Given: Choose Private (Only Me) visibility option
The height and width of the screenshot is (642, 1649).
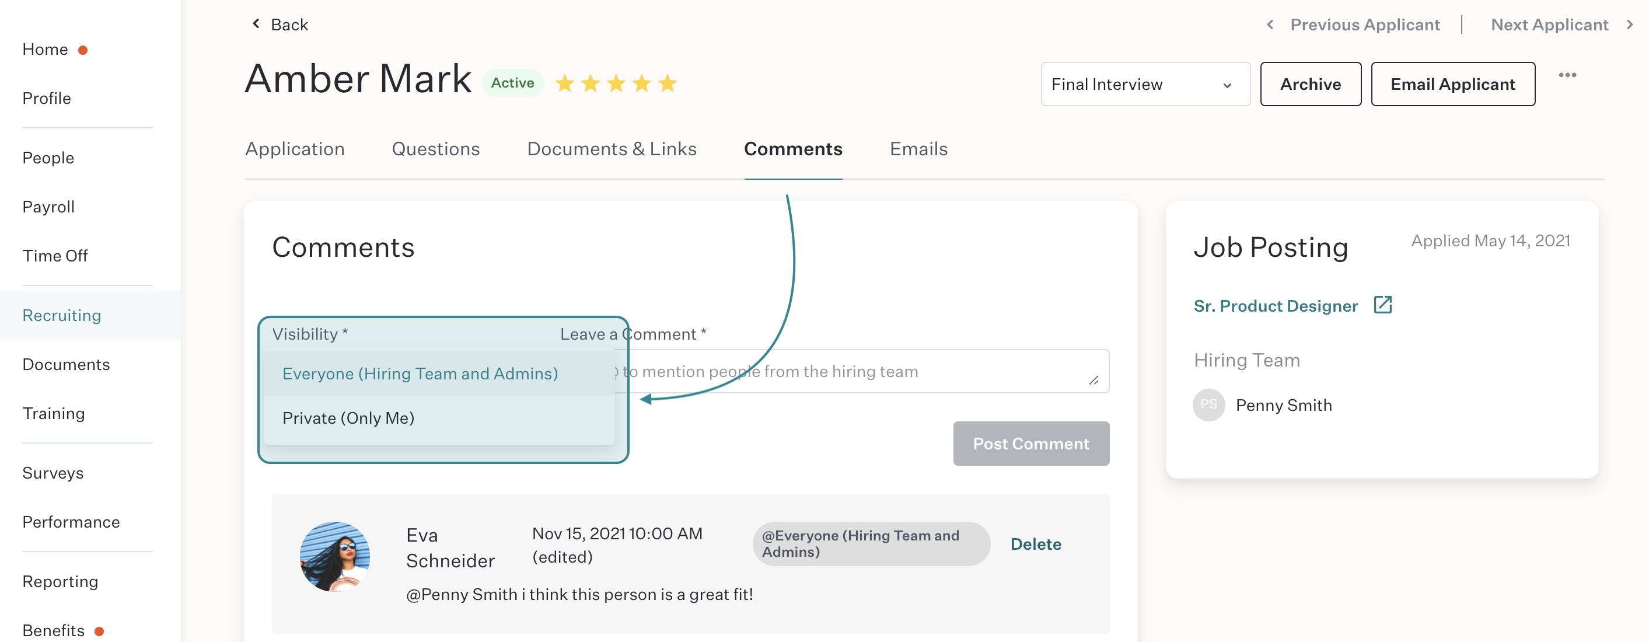Looking at the screenshot, I should 348,417.
